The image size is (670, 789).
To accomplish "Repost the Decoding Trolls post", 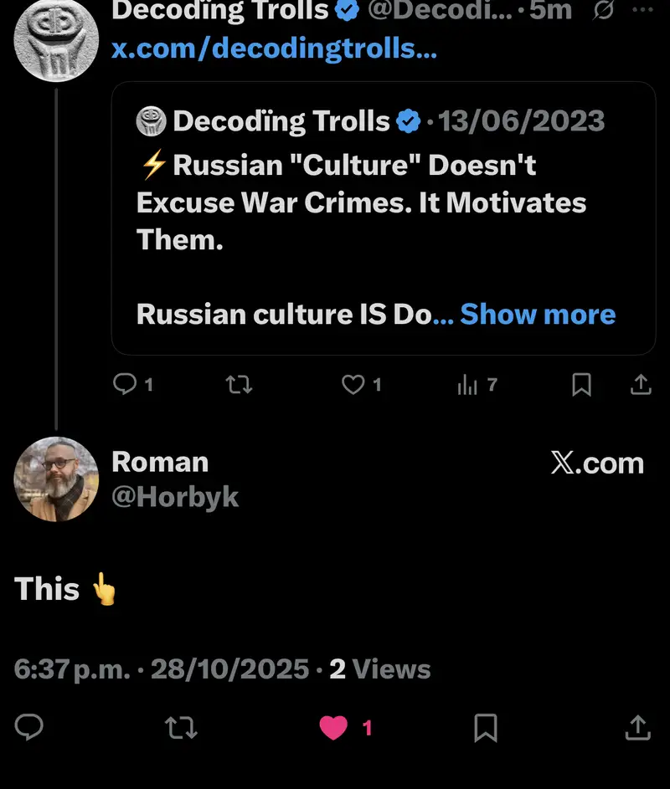I will [240, 384].
